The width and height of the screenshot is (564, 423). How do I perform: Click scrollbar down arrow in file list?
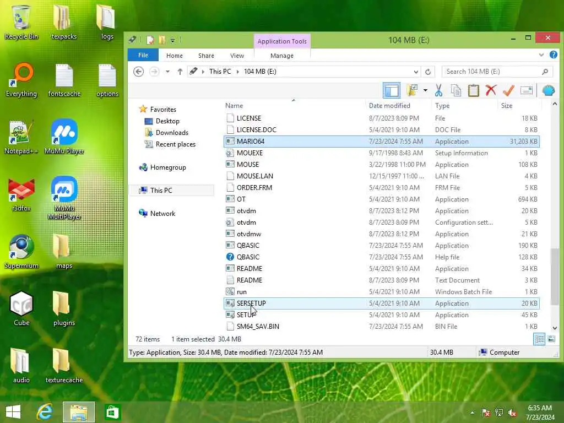pyautogui.click(x=555, y=328)
